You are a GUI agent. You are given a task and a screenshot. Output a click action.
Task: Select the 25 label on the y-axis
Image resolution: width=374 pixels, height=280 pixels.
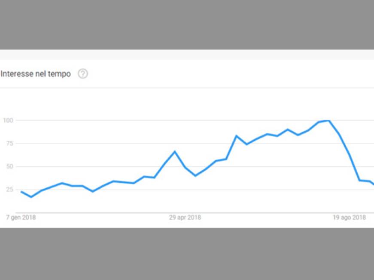point(9,190)
